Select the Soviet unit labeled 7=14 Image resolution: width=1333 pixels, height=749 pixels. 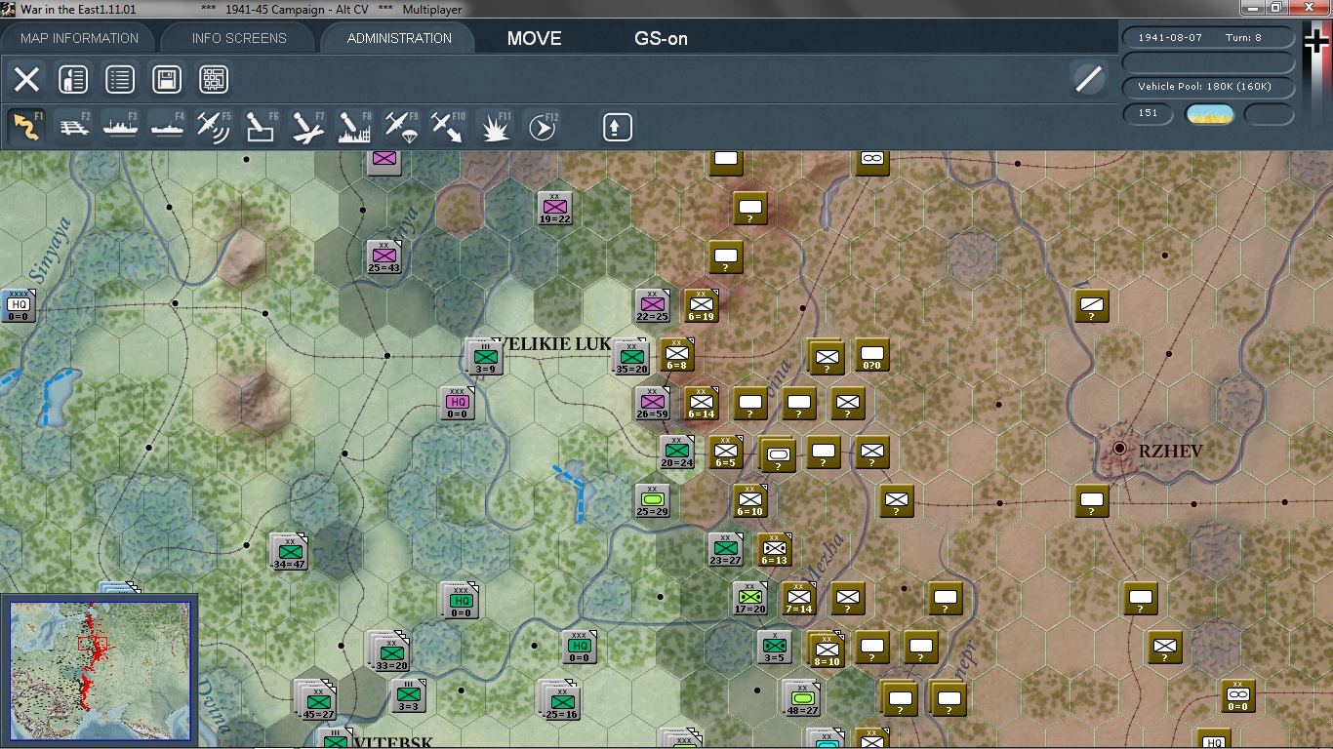point(798,598)
